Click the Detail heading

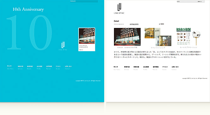pos(117,21)
